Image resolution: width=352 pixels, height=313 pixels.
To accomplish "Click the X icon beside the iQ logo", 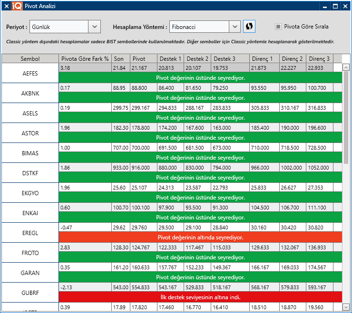I will tap(6, 6).
